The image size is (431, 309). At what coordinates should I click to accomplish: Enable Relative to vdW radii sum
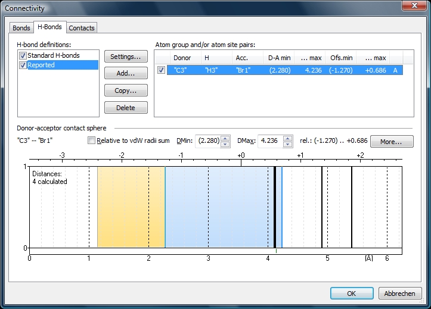tap(92, 141)
